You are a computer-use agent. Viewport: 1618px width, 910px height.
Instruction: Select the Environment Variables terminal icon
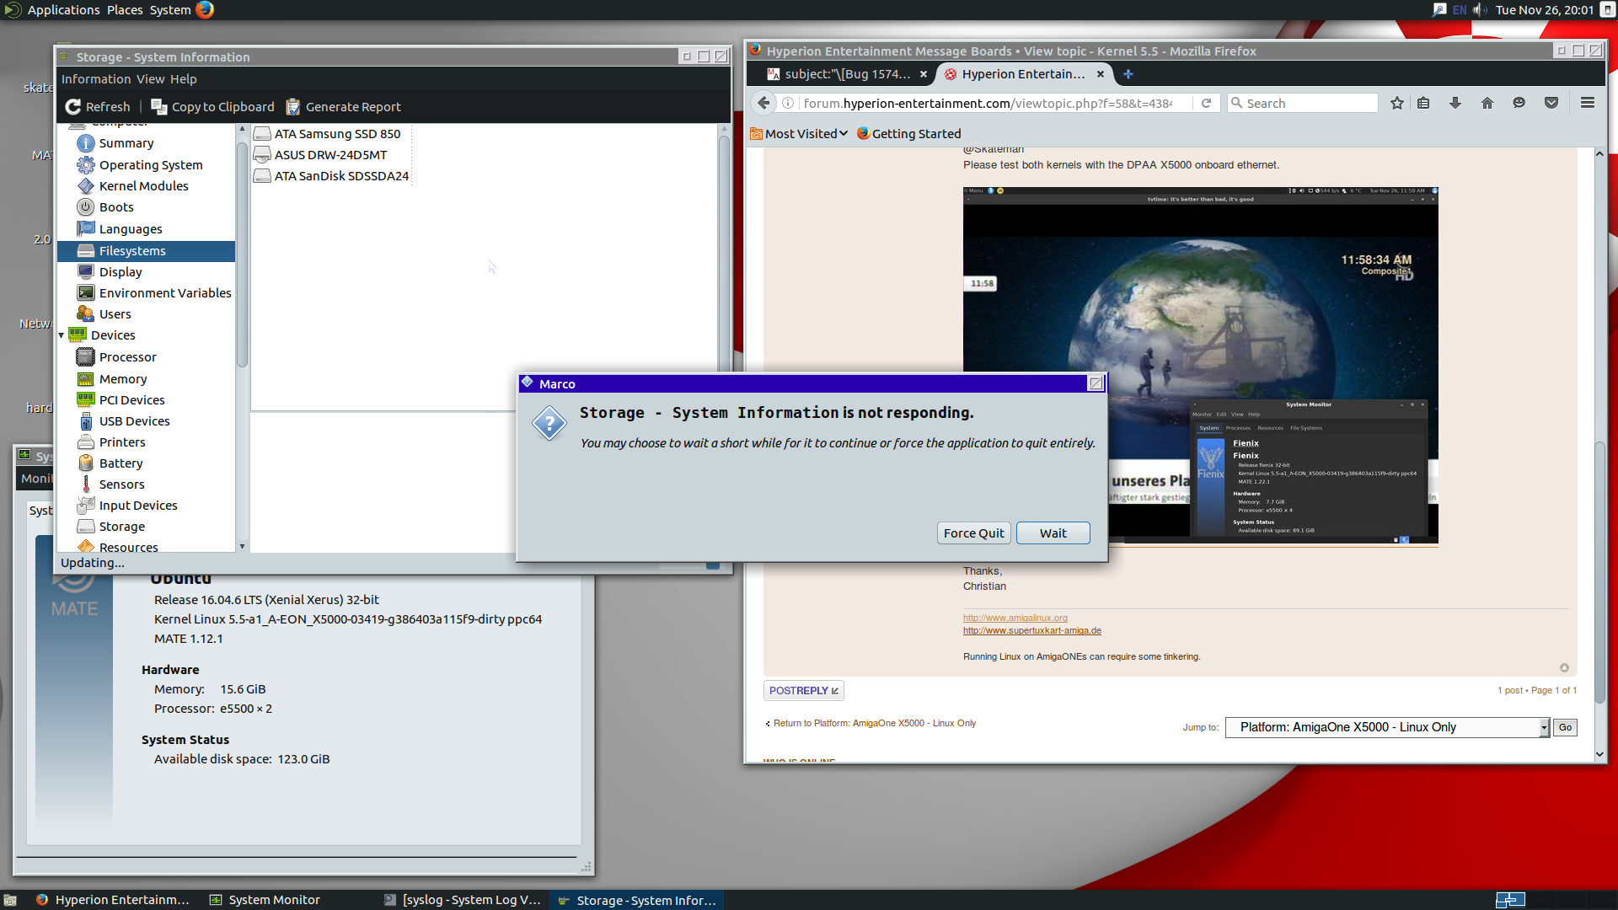coord(85,293)
